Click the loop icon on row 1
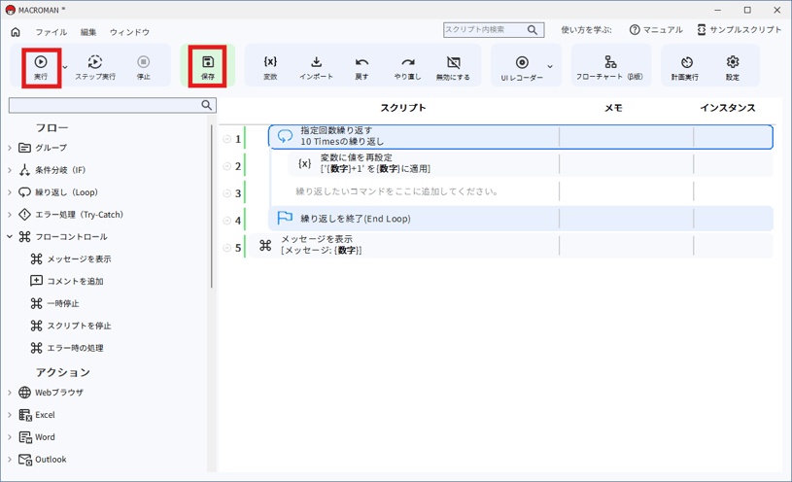The width and height of the screenshot is (792, 482). (285, 136)
